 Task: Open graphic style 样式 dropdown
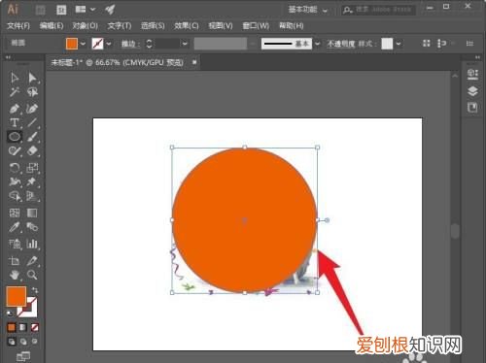[x=399, y=44]
